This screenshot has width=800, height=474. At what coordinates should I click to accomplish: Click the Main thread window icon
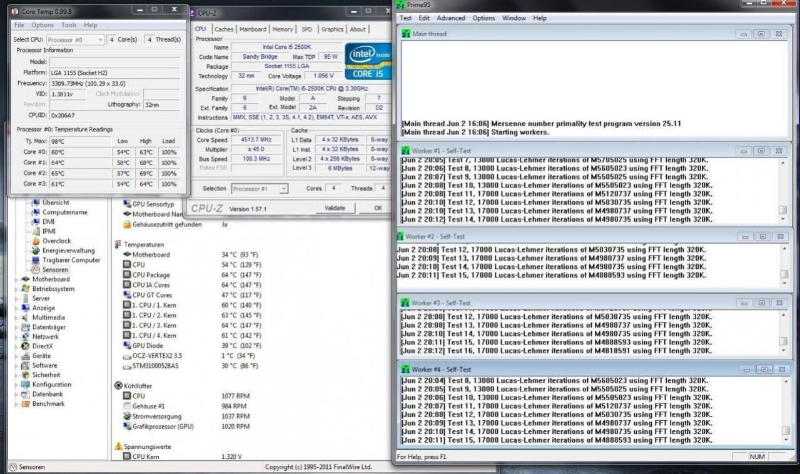tap(405, 34)
